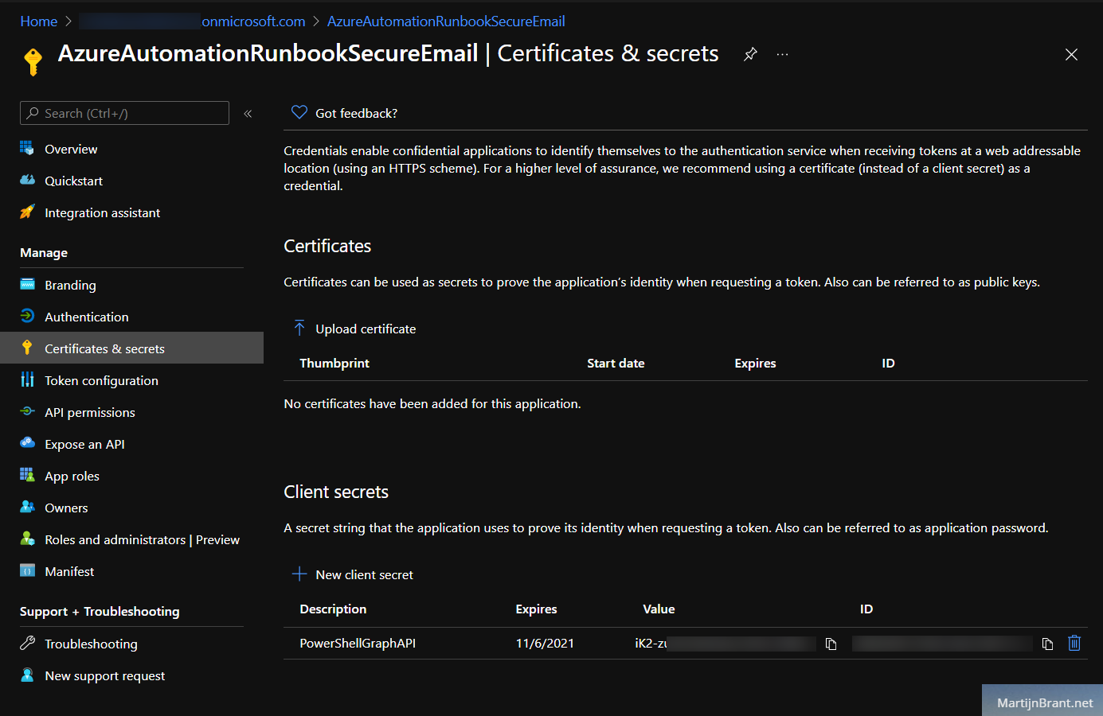Go to Authentication settings
Viewport: 1103px width, 716px height.
pos(86,317)
